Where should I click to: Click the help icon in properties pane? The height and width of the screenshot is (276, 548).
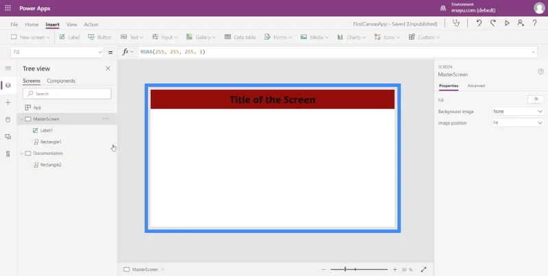point(540,72)
